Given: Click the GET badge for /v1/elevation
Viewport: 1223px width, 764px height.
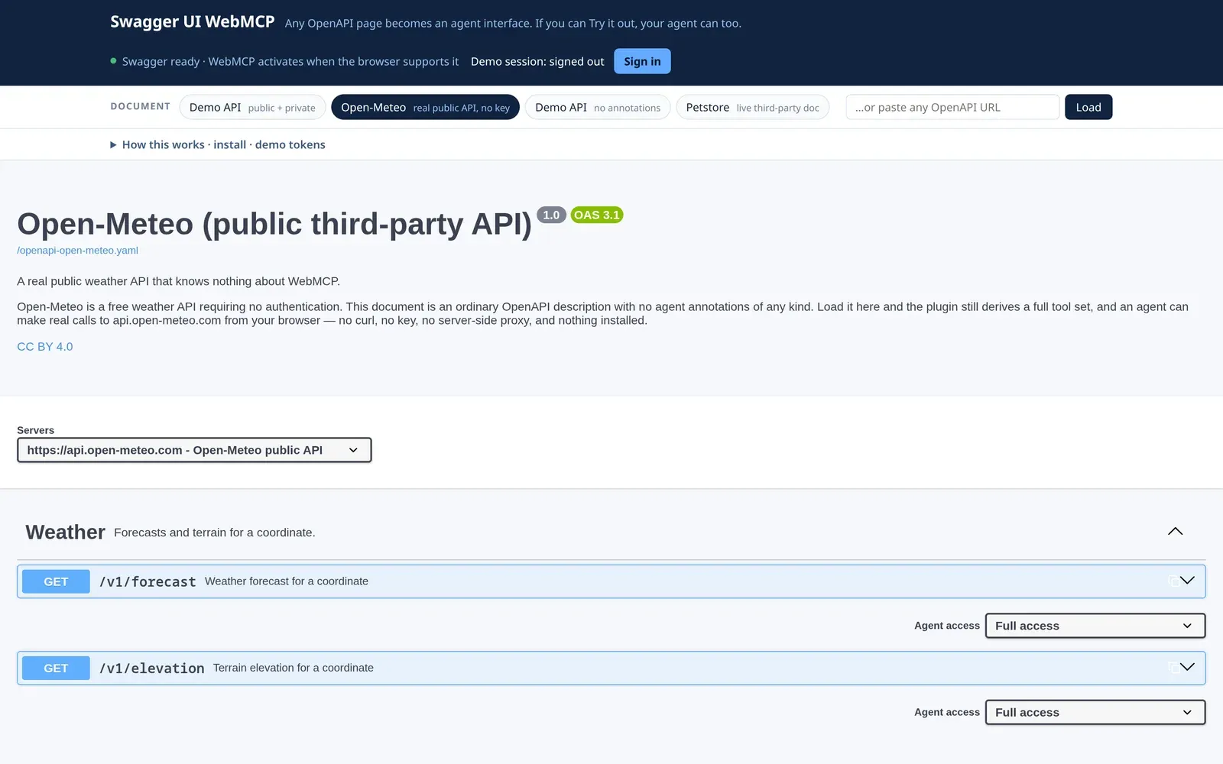Looking at the screenshot, I should 56,668.
